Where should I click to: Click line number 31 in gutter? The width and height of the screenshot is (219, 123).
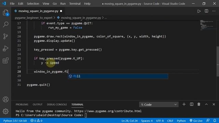click(x=19, y=85)
